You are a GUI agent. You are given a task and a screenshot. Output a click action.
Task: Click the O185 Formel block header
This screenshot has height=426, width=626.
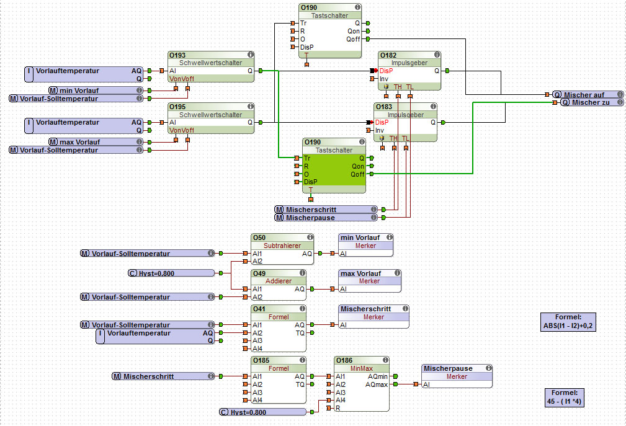(x=279, y=360)
